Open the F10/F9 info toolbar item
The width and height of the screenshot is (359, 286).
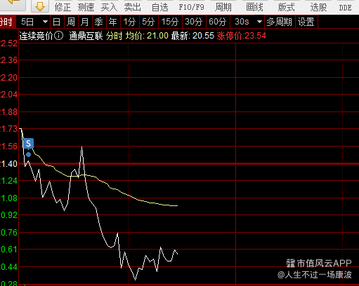pyautogui.click(x=191, y=7)
